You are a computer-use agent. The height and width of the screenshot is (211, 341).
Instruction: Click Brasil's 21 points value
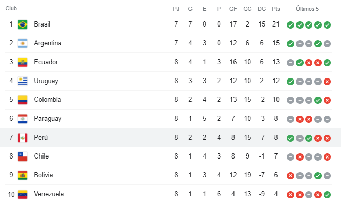pos(276,24)
